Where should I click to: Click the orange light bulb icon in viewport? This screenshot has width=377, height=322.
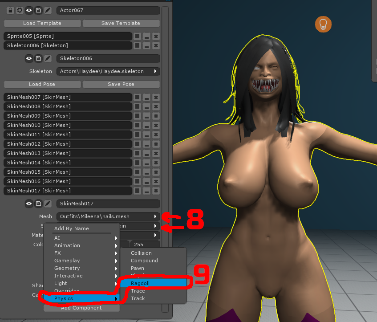323,24
